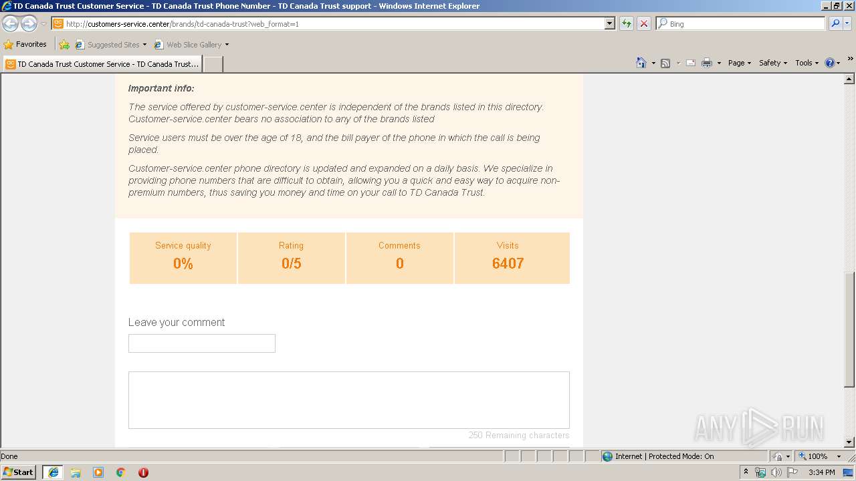
Task: Click the 250 Remaining characters text
Action: [519, 435]
